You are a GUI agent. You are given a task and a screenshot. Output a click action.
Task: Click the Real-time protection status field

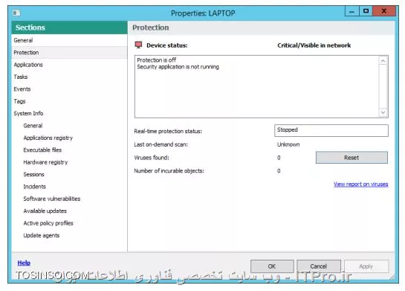point(331,130)
